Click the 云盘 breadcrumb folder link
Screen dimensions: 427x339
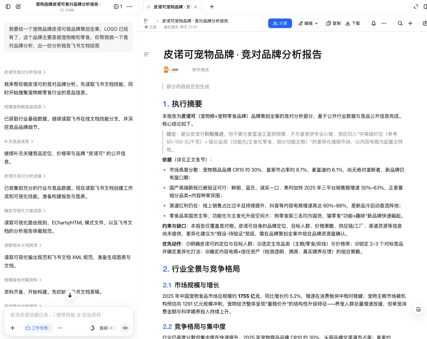coord(151,27)
